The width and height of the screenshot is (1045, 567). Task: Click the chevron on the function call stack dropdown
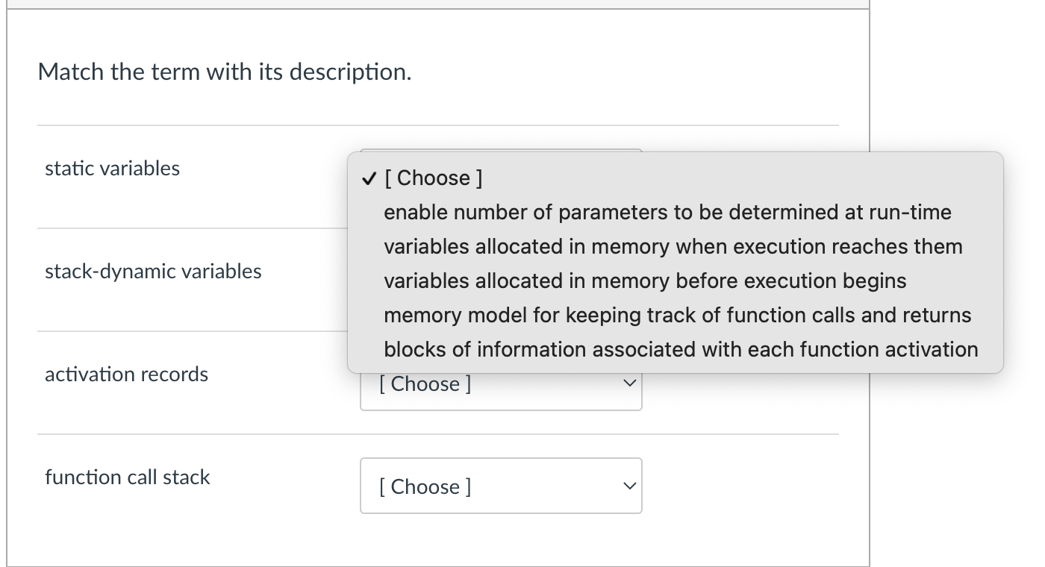coord(629,486)
